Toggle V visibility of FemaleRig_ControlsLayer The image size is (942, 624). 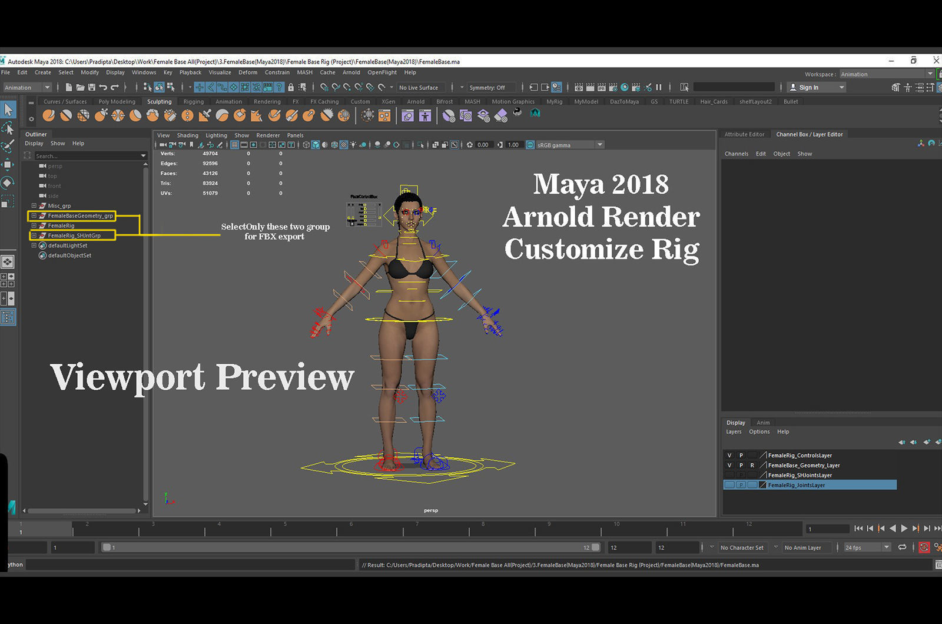[729, 455]
